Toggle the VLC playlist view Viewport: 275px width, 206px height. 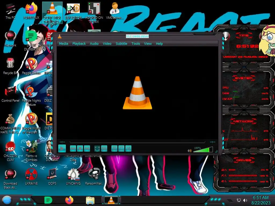point(114,149)
